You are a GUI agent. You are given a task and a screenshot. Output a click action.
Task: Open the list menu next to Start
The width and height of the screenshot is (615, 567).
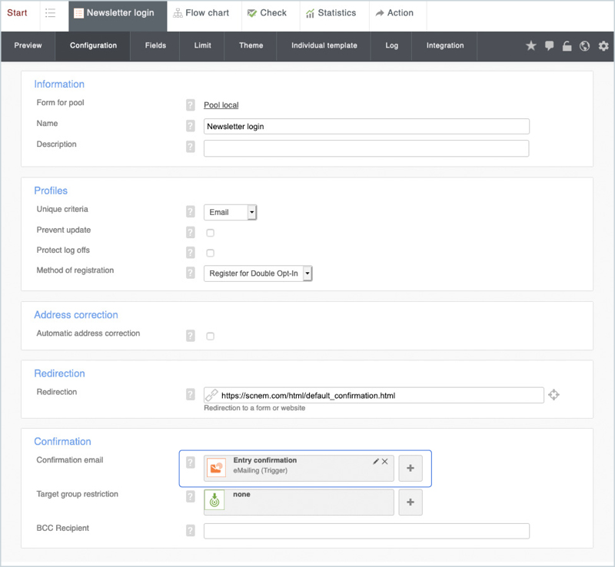pos(51,13)
